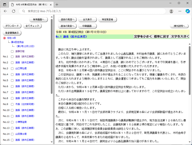Open the browser profile avatar

pyautogui.click(x=171, y=11)
